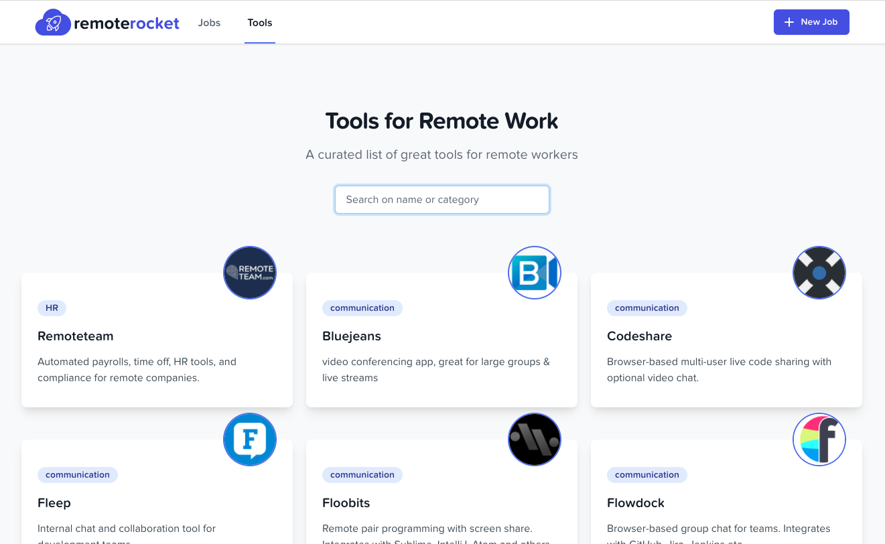Select the Tools tab

(x=260, y=23)
